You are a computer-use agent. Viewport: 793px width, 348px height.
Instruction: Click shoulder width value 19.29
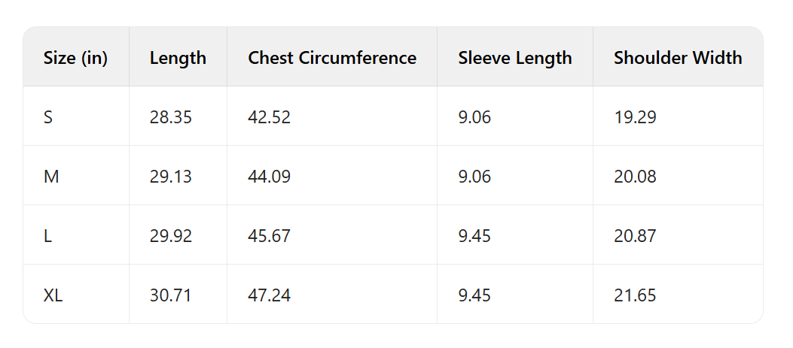[x=635, y=117]
